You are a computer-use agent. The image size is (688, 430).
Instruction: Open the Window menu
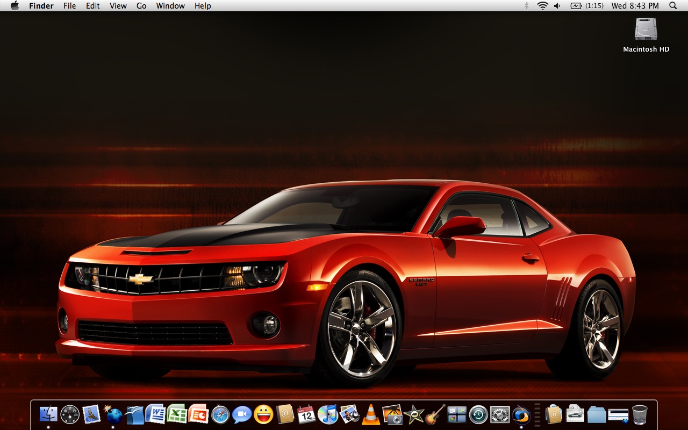tap(170, 6)
